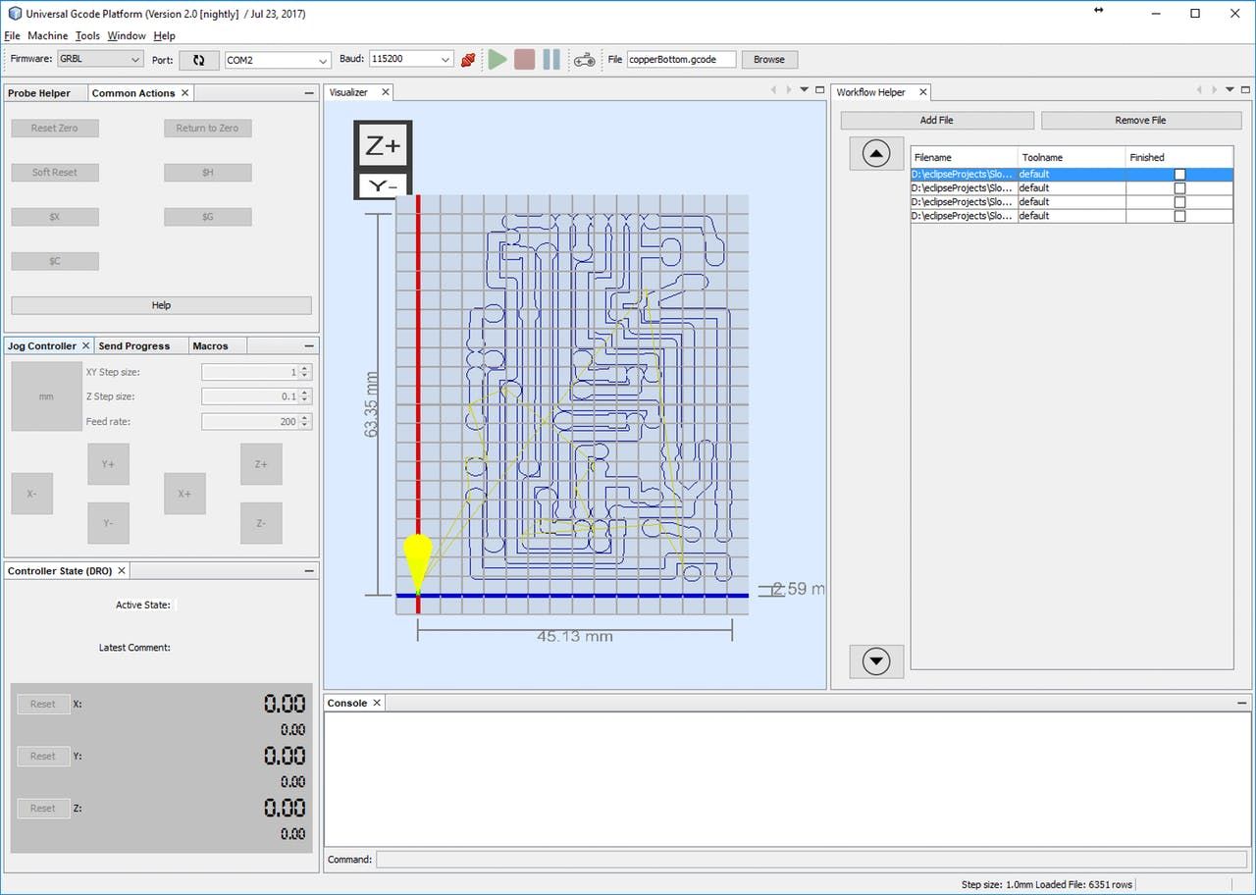Image resolution: width=1256 pixels, height=895 pixels.
Task: Move file down with the down arrow
Action: (875, 660)
